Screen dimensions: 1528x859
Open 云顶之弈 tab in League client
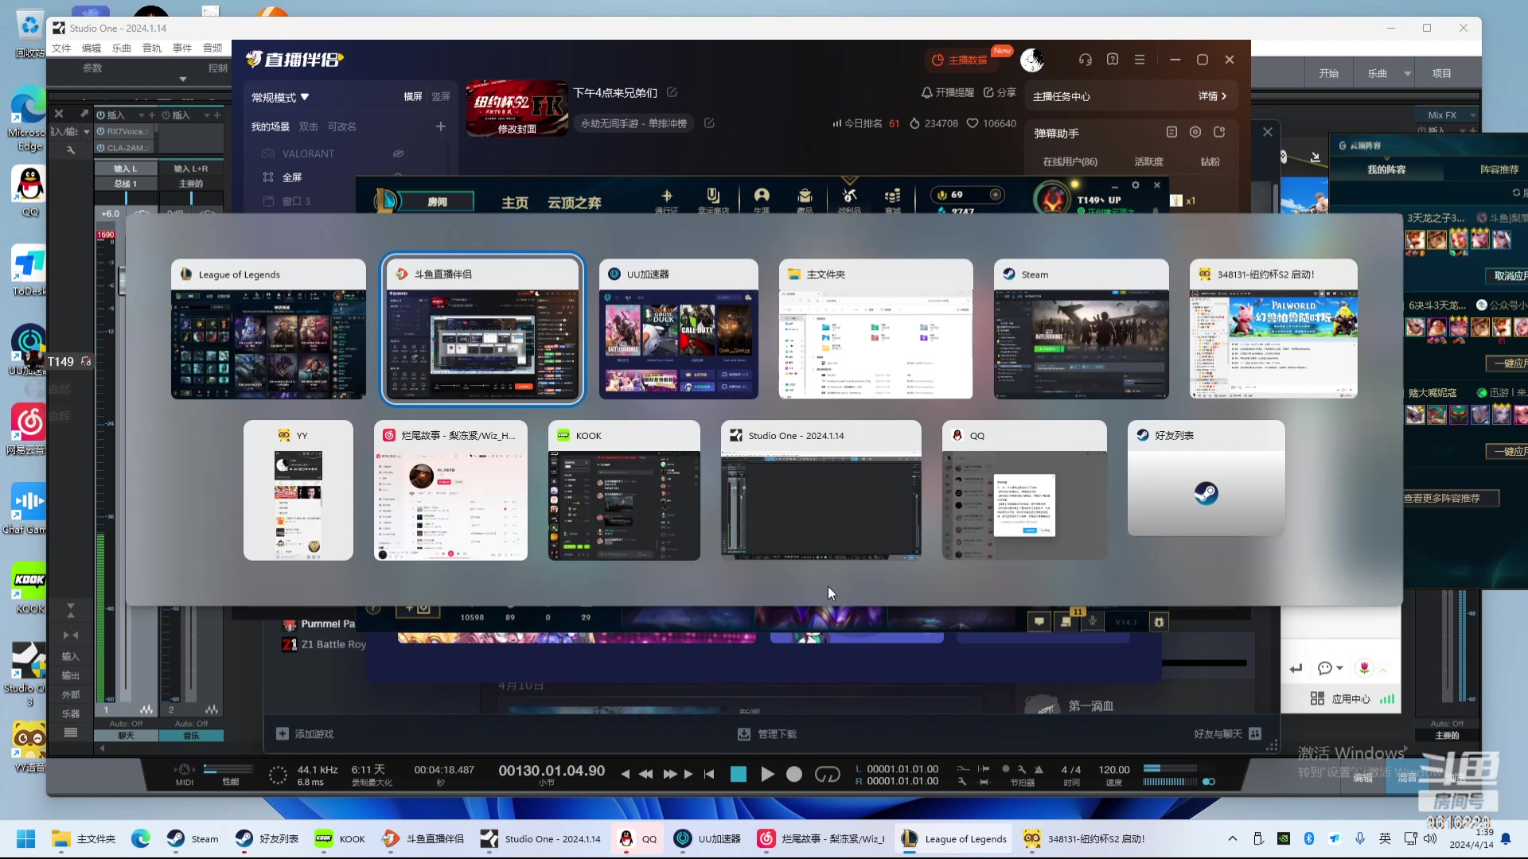pos(574,203)
